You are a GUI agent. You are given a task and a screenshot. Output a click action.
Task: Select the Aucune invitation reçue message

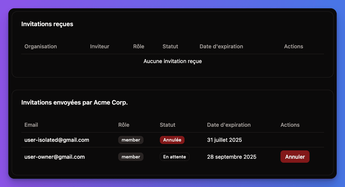(x=172, y=61)
